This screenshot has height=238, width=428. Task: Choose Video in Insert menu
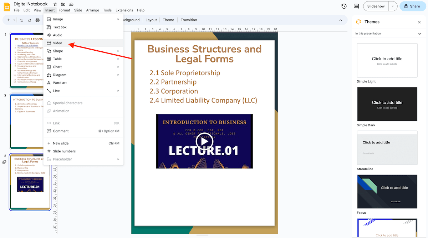pos(83,43)
